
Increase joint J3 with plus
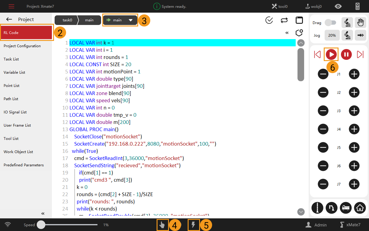click(354, 111)
